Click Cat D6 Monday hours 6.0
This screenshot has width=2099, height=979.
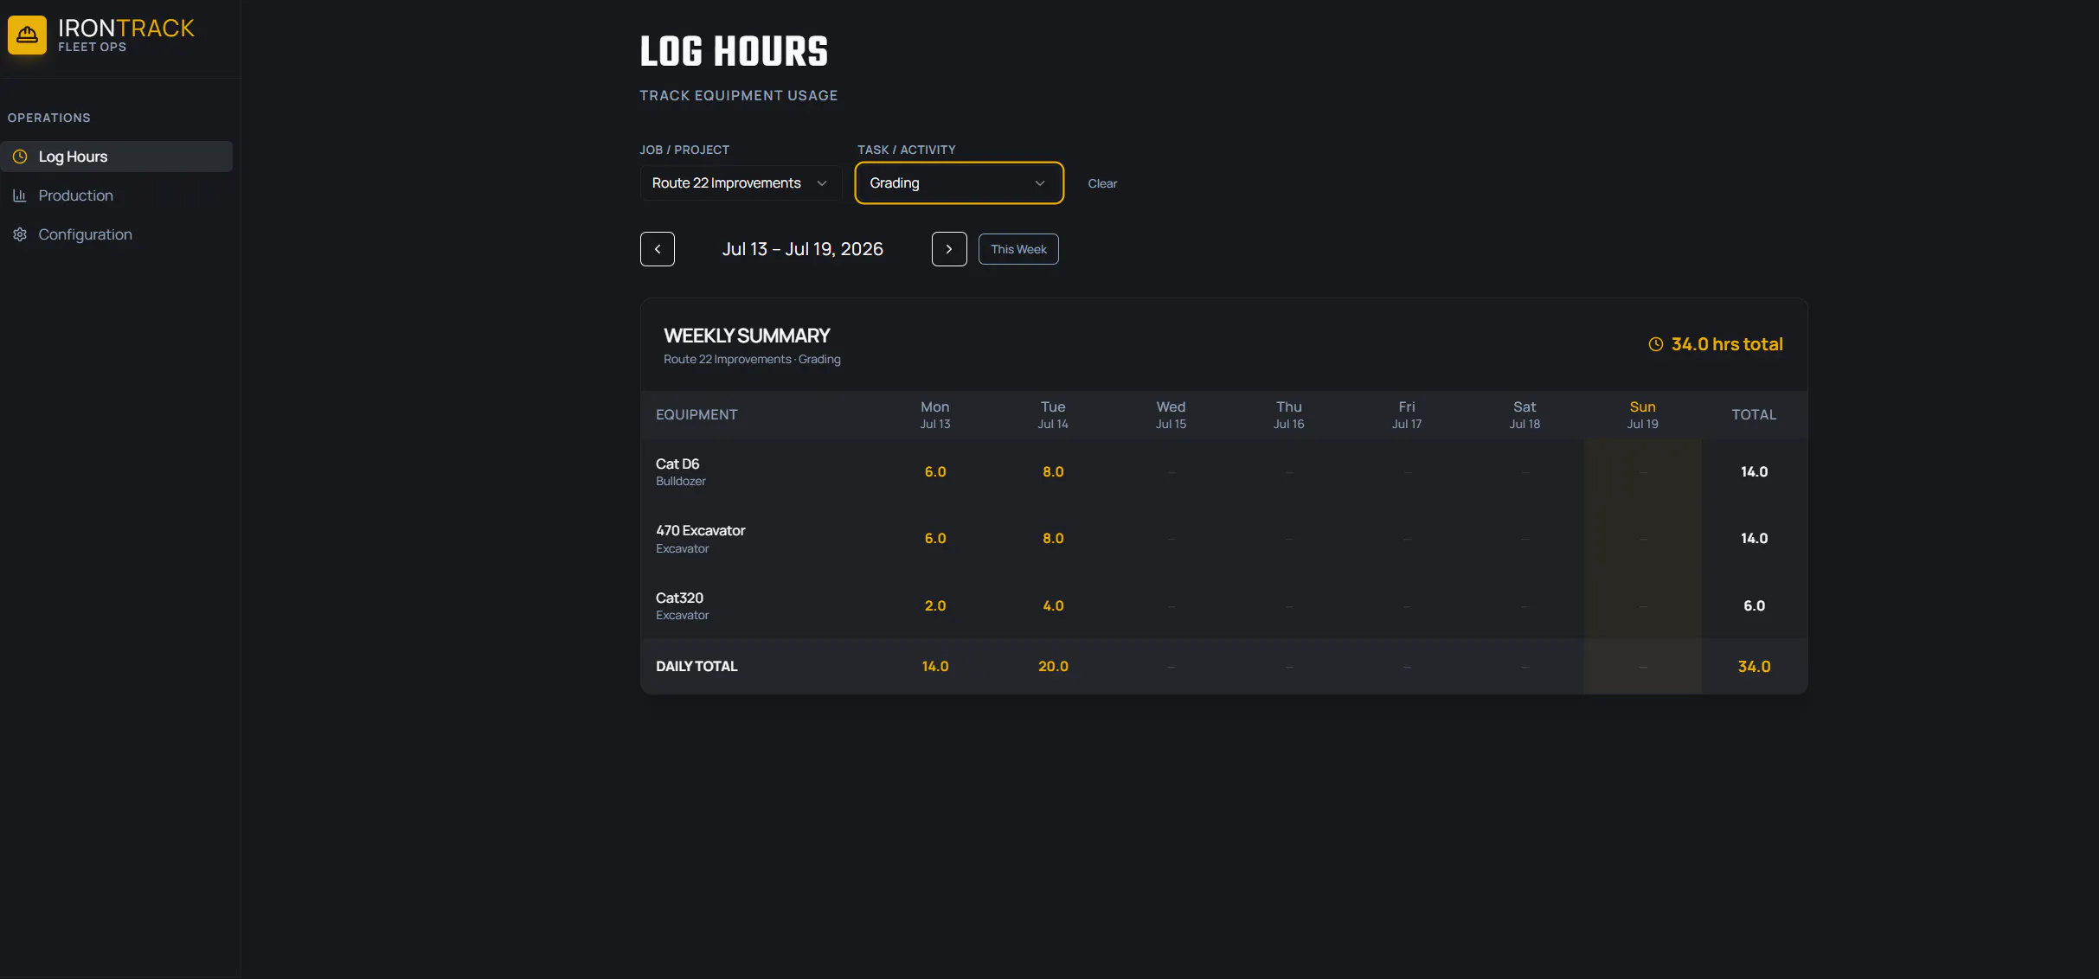click(935, 472)
